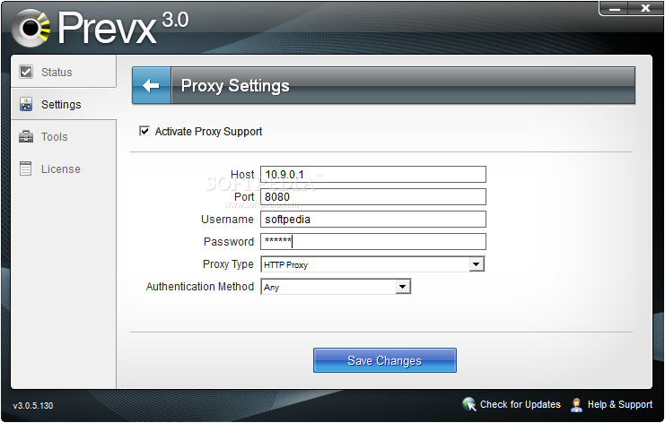Click the Check for Updates link
This screenshot has height=423, width=665.
pos(520,404)
